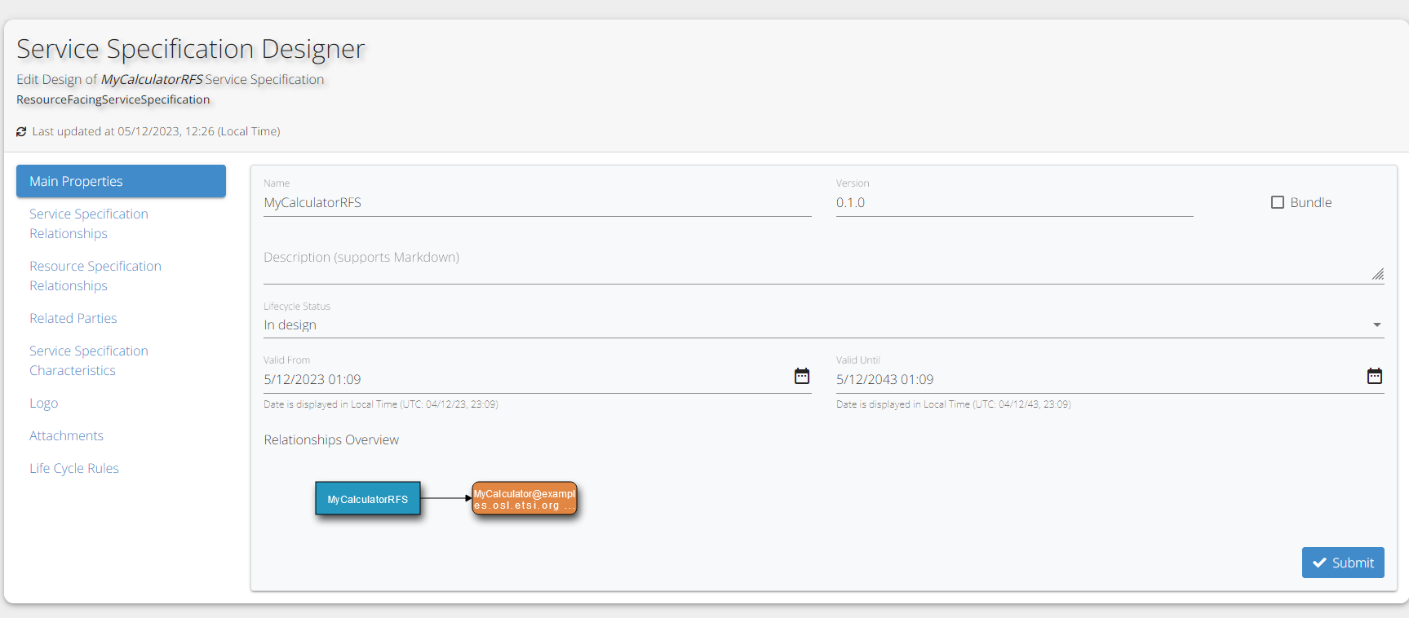Open Service Specification Characteristics section
This screenshot has height=618, width=1409.
[89, 360]
